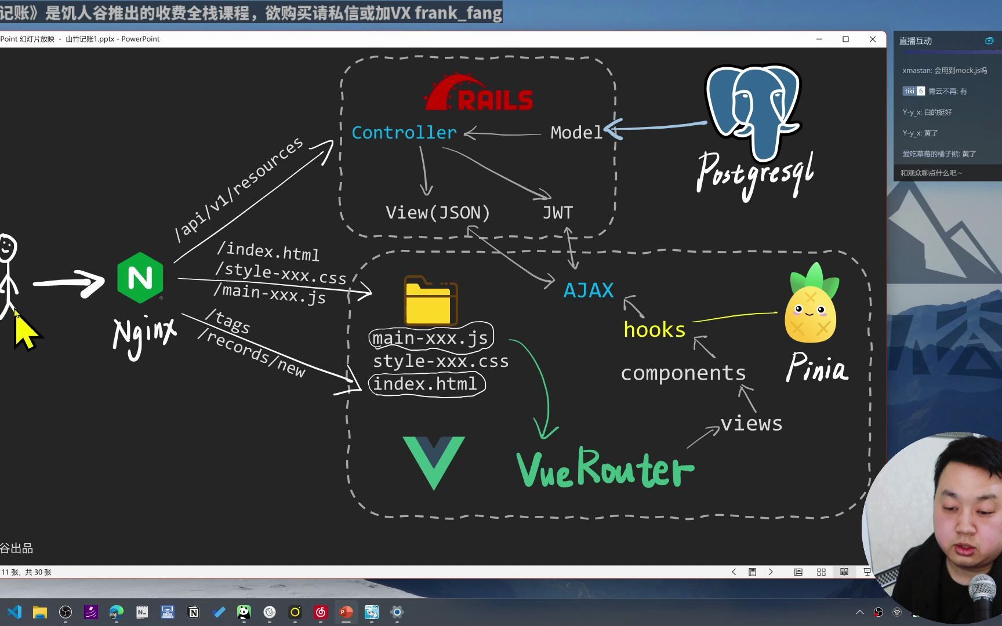Open Microsoft Edge from the taskbar
This screenshot has width=1002, height=626.
pos(117,612)
